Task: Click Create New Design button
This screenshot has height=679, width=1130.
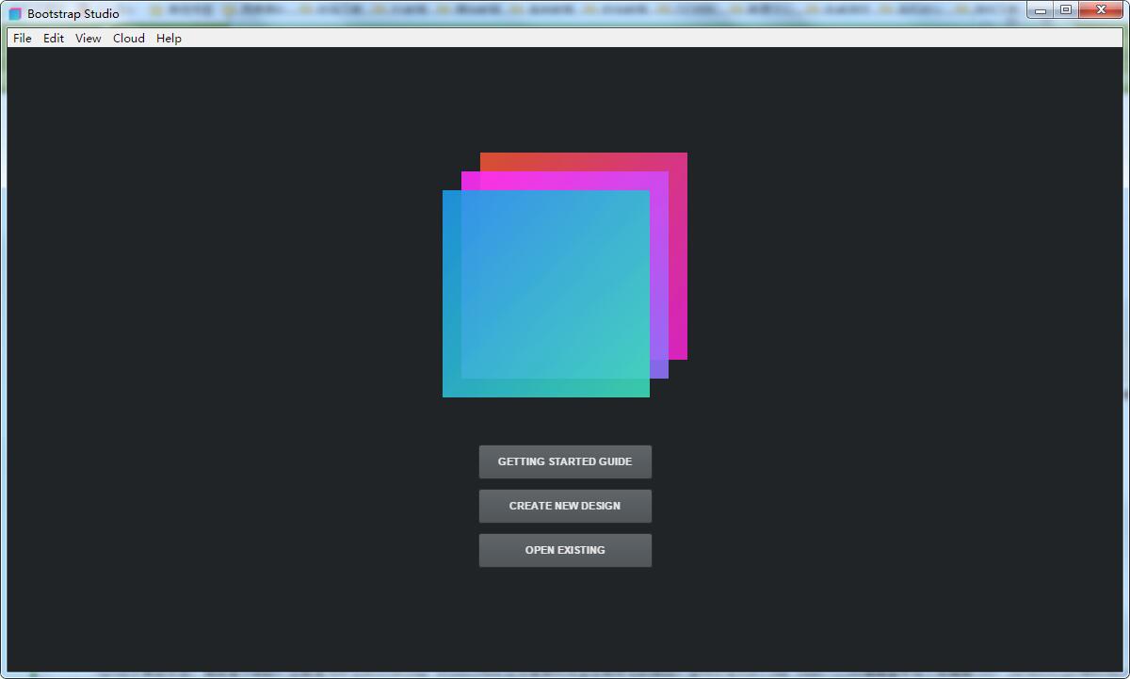Action: [565, 506]
